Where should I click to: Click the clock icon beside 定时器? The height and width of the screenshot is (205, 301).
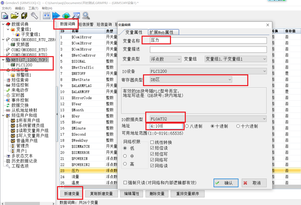pos(8,95)
